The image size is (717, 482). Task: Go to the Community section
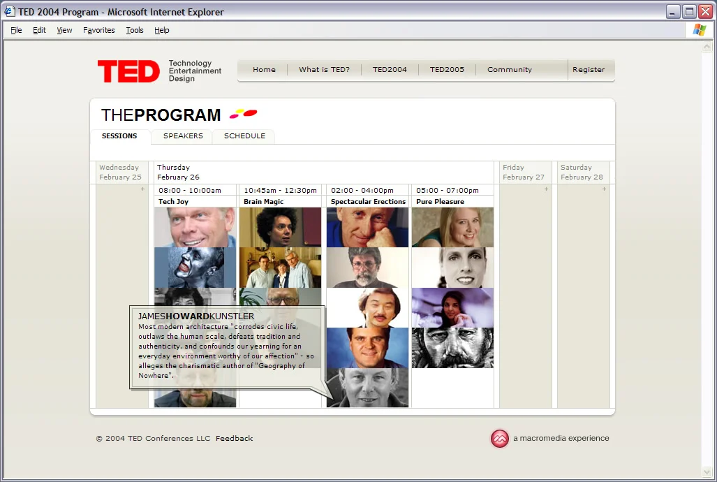coord(509,69)
